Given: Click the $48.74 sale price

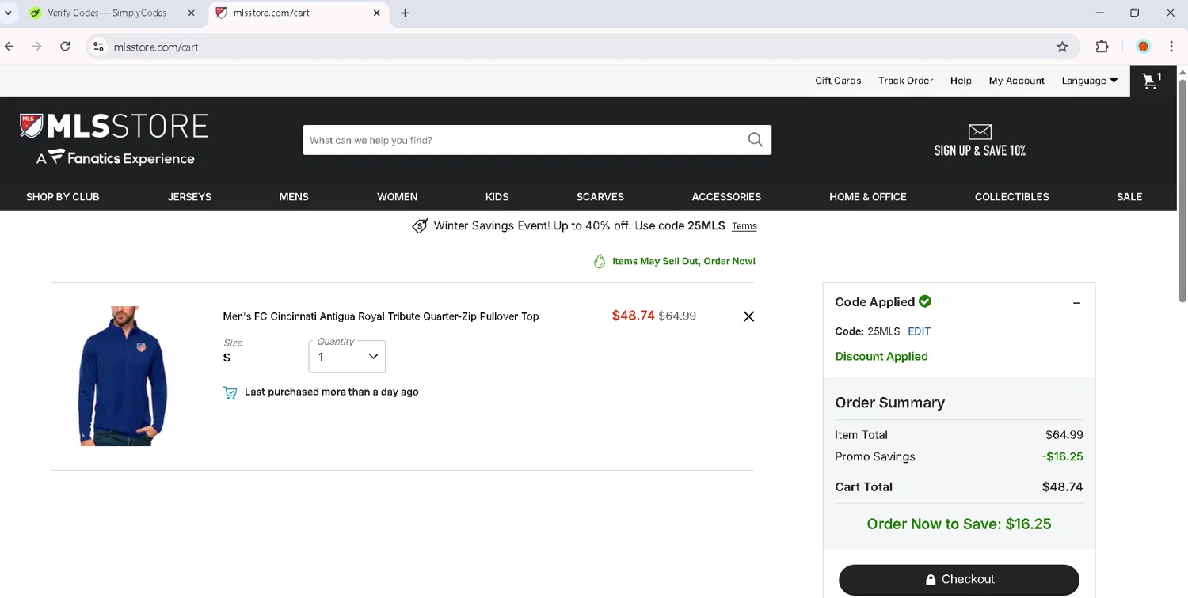Looking at the screenshot, I should 634,316.
